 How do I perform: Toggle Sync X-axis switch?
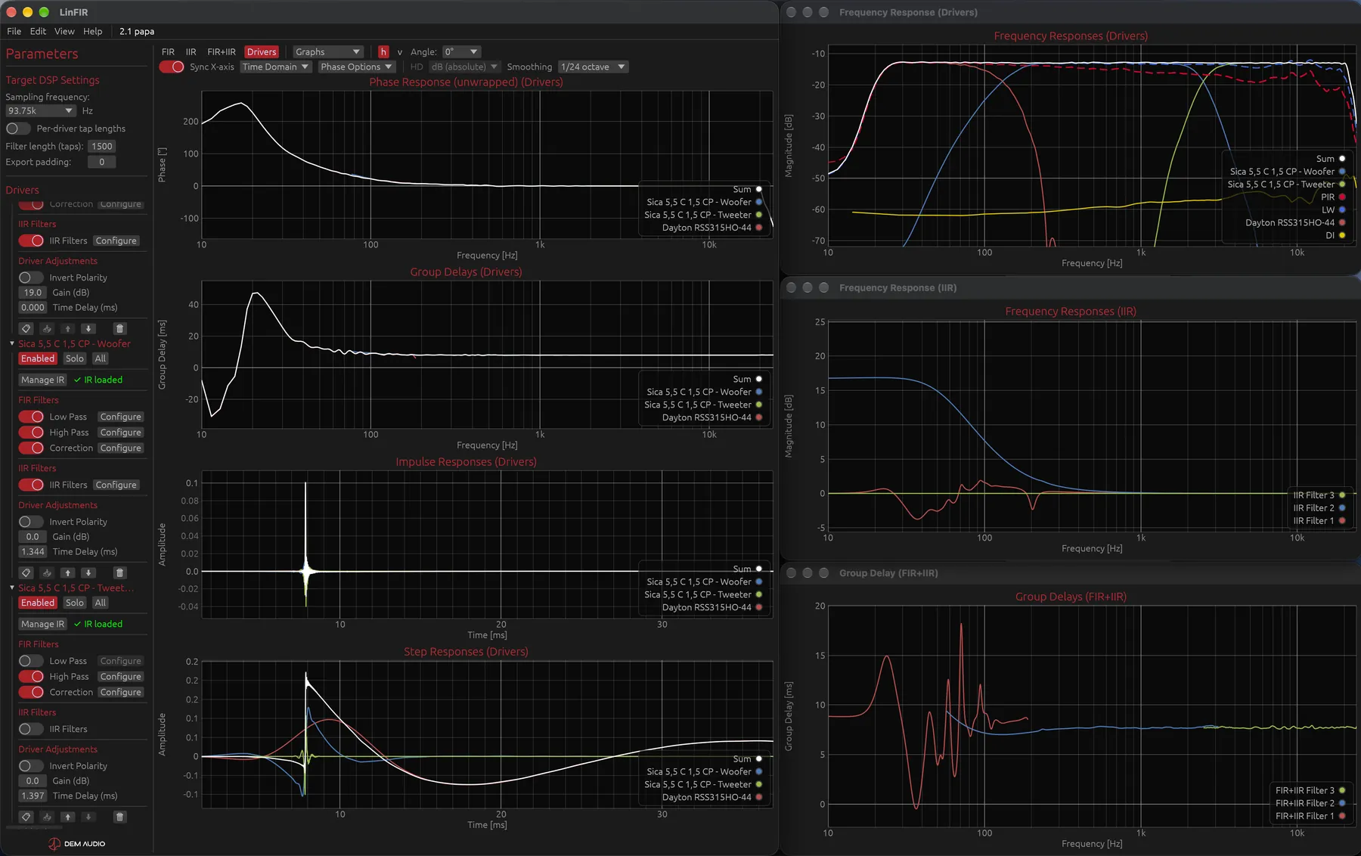click(x=172, y=67)
